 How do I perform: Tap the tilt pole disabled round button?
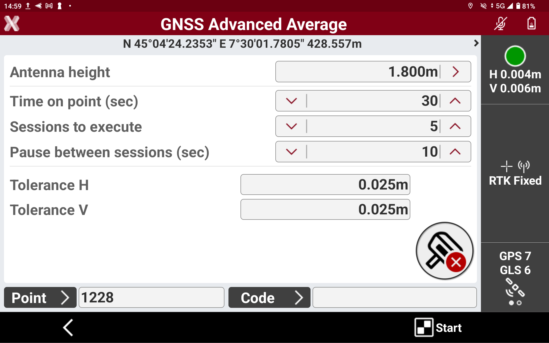(444, 251)
